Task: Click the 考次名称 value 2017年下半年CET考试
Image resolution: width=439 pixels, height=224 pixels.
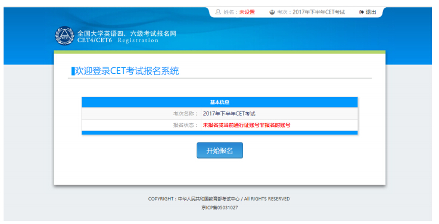Action: click(229, 114)
